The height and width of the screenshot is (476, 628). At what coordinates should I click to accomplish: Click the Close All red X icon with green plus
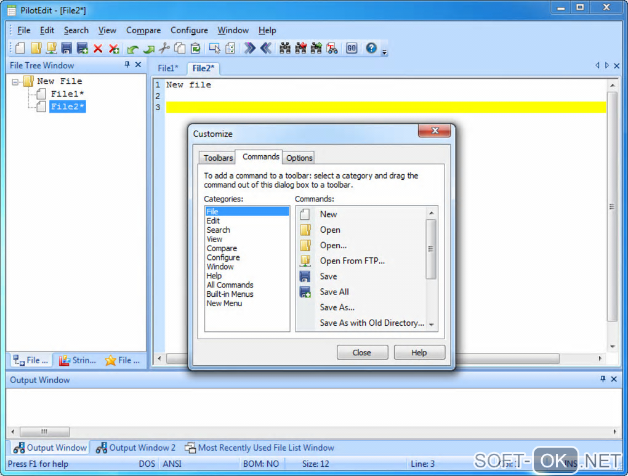coord(114,49)
